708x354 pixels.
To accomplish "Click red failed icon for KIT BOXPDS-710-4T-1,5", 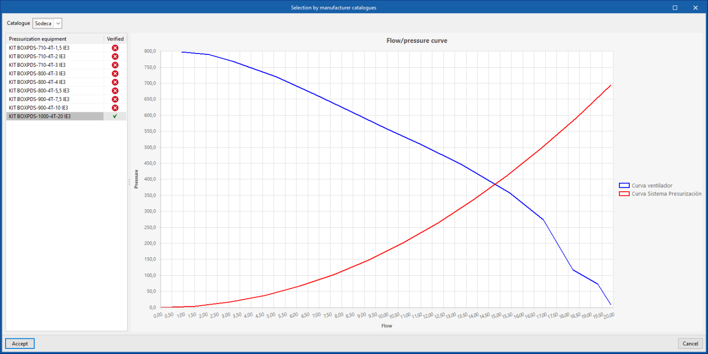I will (115, 48).
